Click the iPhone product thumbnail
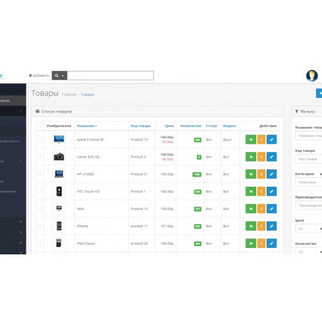The image size is (322, 322). [x=59, y=226]
